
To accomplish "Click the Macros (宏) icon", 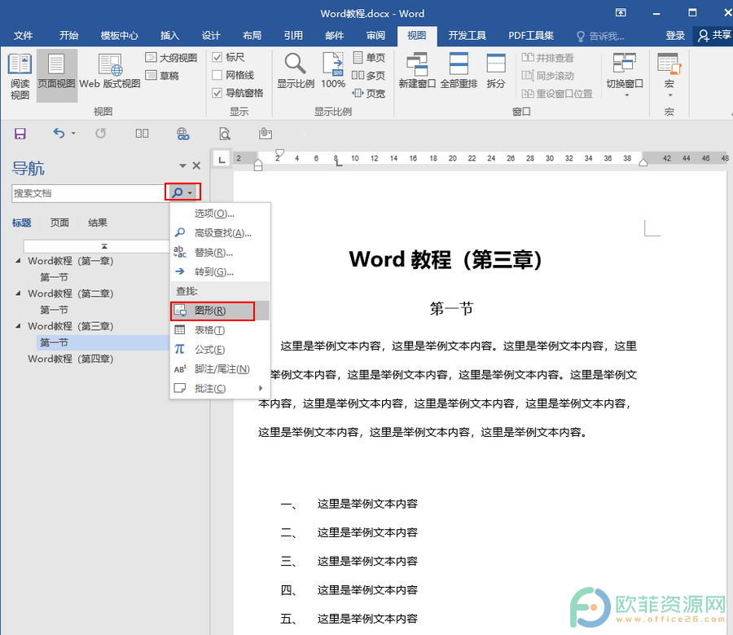I will pos(669,64).
